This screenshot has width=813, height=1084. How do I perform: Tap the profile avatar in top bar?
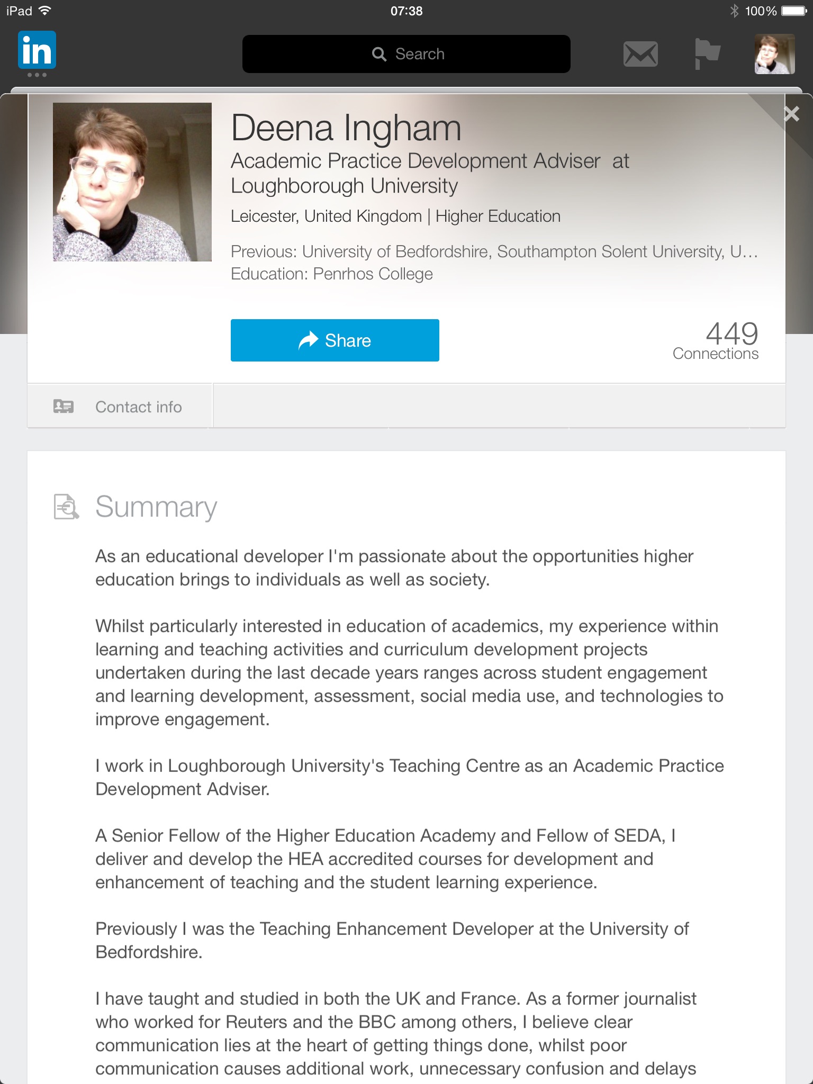(x=774, y=54)
